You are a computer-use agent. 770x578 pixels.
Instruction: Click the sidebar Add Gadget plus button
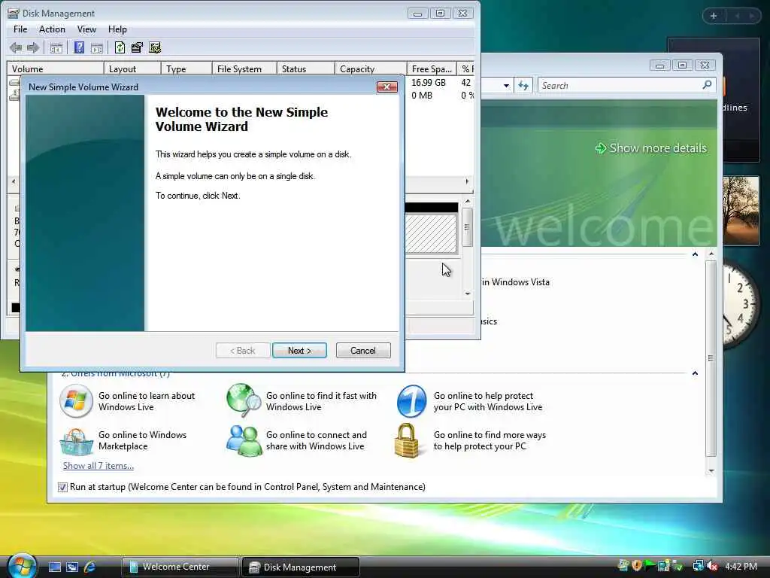(714, 16)
